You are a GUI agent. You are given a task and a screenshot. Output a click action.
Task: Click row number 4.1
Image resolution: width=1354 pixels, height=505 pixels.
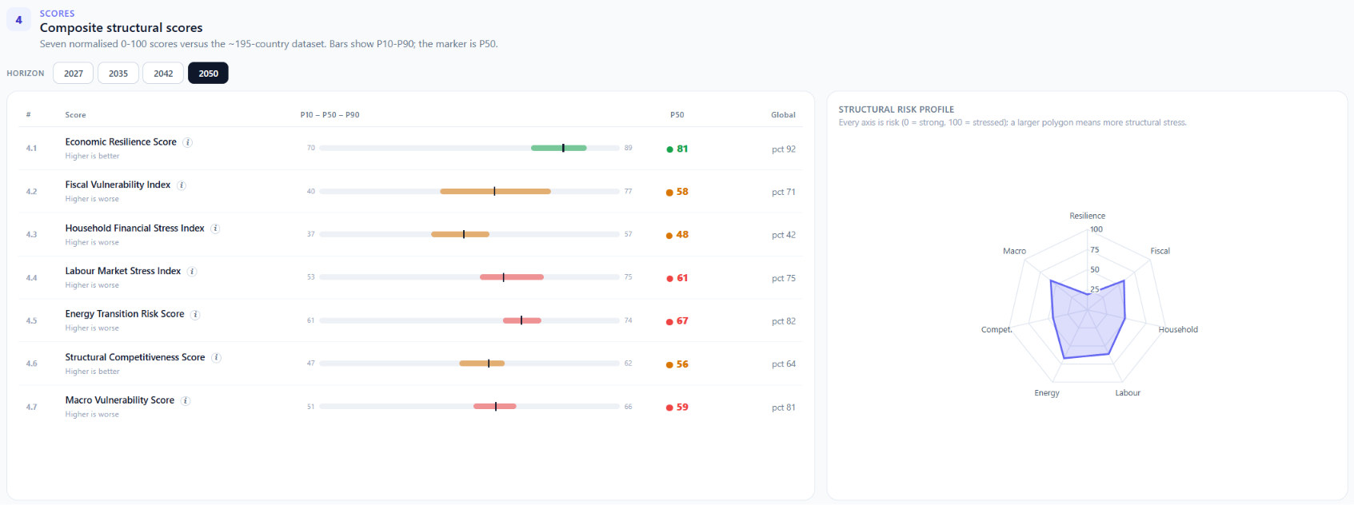[x=31, y=149]
